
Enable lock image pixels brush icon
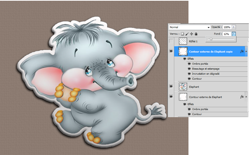(x=187, y=34)
